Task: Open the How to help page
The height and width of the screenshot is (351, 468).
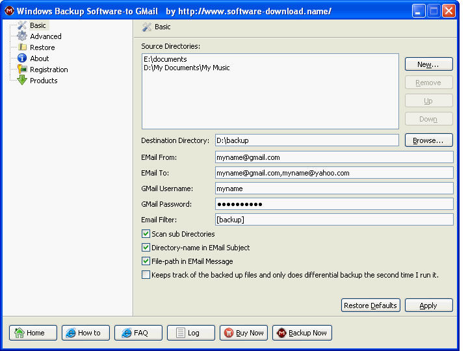Action: click(x=86, y=333)
